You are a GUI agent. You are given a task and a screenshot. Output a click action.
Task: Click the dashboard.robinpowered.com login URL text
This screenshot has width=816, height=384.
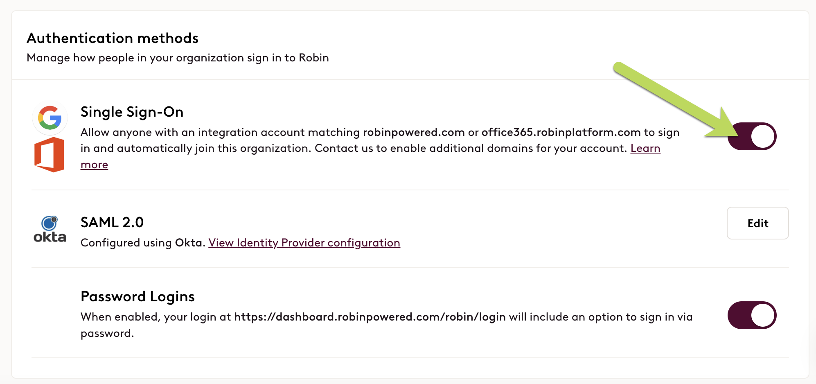(370, 317)
